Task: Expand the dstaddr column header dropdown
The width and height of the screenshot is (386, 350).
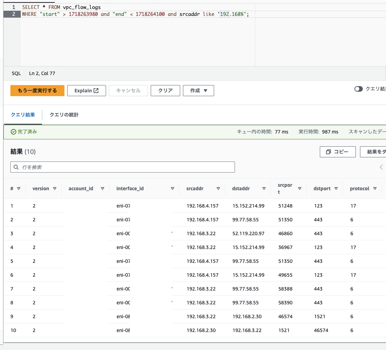Action: pyautogui.click(x=264, y=188)
